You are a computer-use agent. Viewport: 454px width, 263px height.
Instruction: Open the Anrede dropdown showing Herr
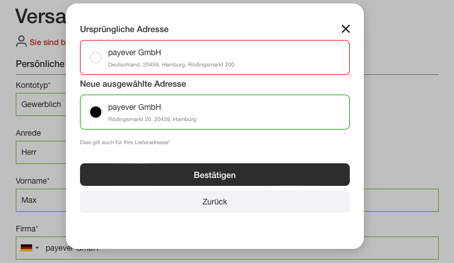click(x=41, y=153)
